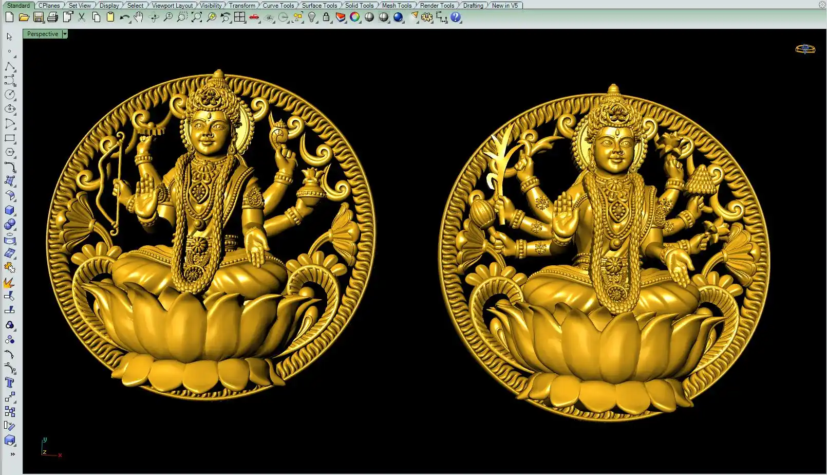The image size is (827, 475).
Task: Click the Explode tool icon
Action: pyautogui.click(x=9, y=282)
